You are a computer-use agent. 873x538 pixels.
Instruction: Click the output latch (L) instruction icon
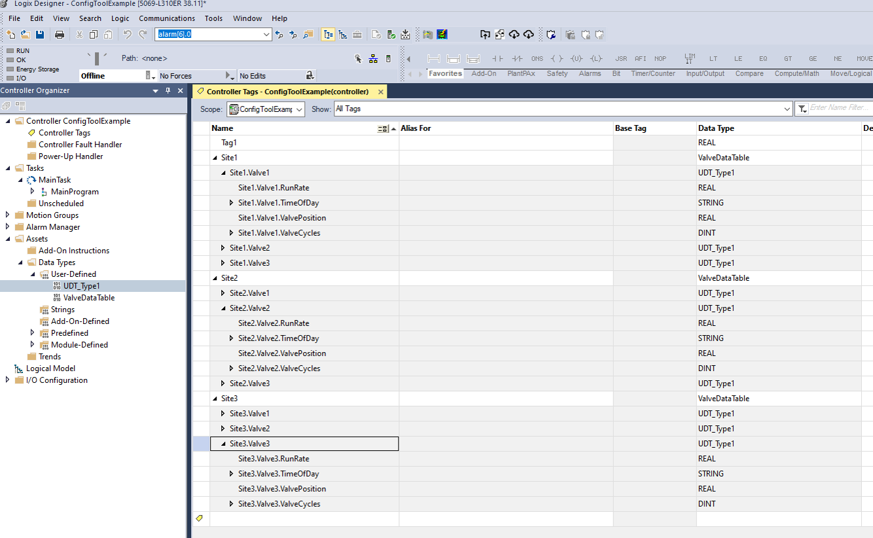click(596, 58)
